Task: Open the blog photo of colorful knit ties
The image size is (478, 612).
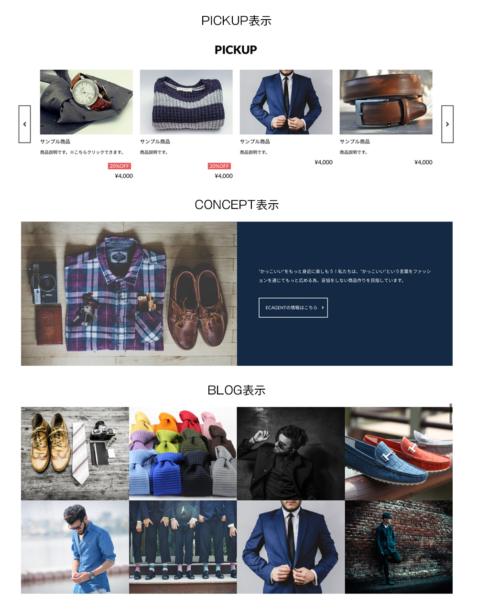Action: pos(183,453)
